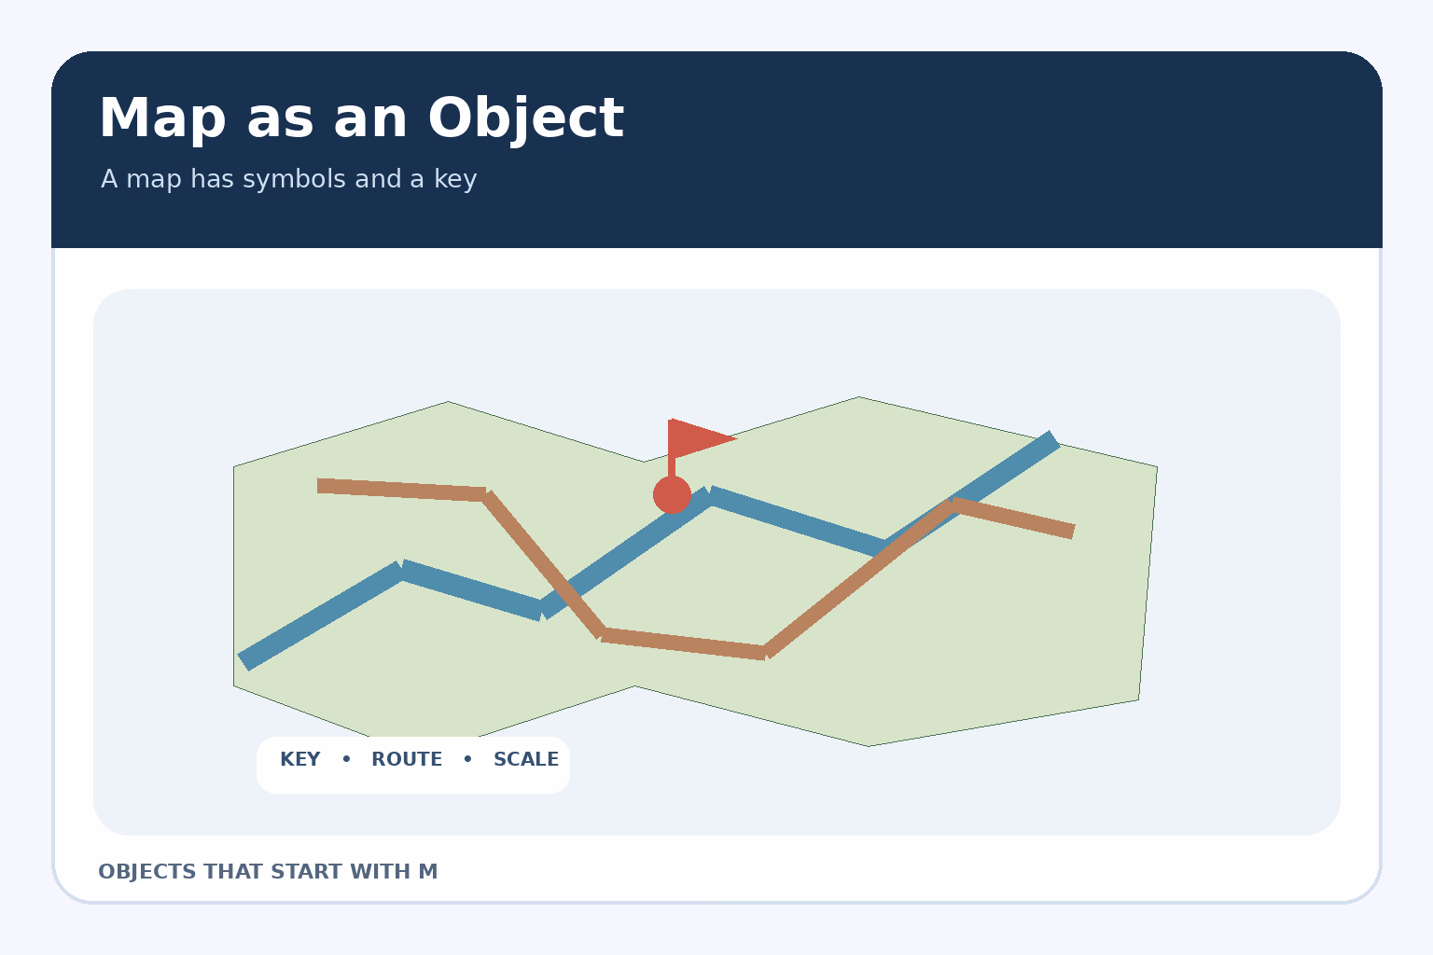Click the ROUTE label in legend

click(407, 759)
